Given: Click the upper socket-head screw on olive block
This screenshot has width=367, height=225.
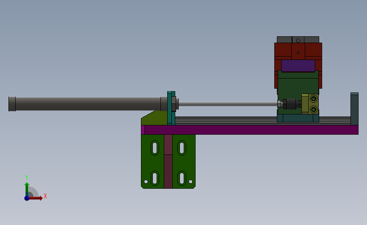Looking at the screenshot, I should click(313, 99).
